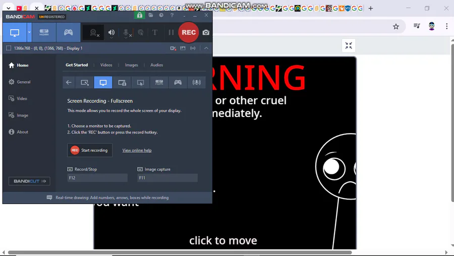Select game mode icon in Get Started row

(178, 83)
